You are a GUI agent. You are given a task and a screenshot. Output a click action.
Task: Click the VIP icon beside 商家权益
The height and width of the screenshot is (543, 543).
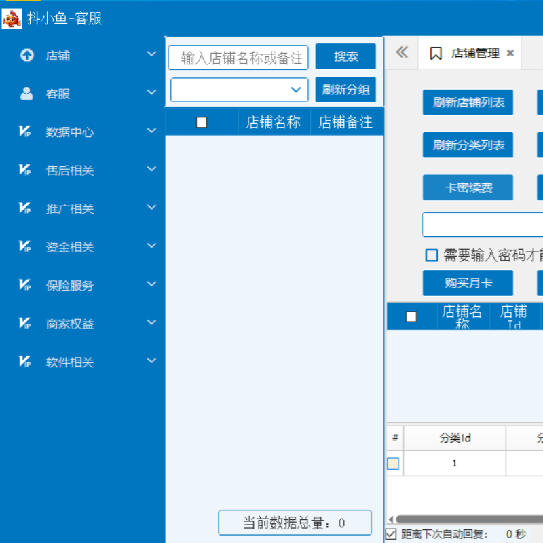pos(25,324)
